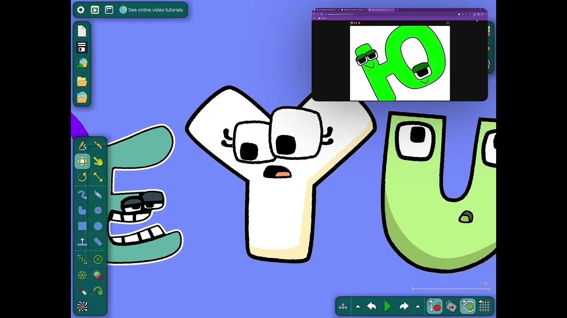Select the Spring tool
This screenshot has width=567, height=318.
(x=82, y=260)
